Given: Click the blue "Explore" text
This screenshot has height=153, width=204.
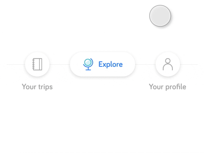Looking at the screenshot, I should pos(110,64).
